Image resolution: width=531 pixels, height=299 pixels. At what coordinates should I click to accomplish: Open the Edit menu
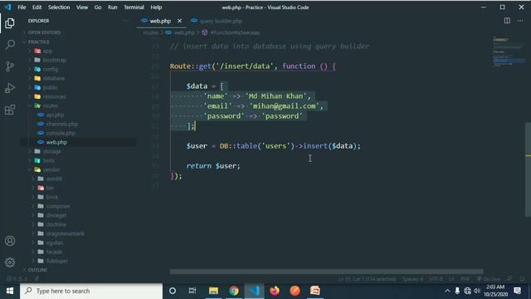(37, 7)
